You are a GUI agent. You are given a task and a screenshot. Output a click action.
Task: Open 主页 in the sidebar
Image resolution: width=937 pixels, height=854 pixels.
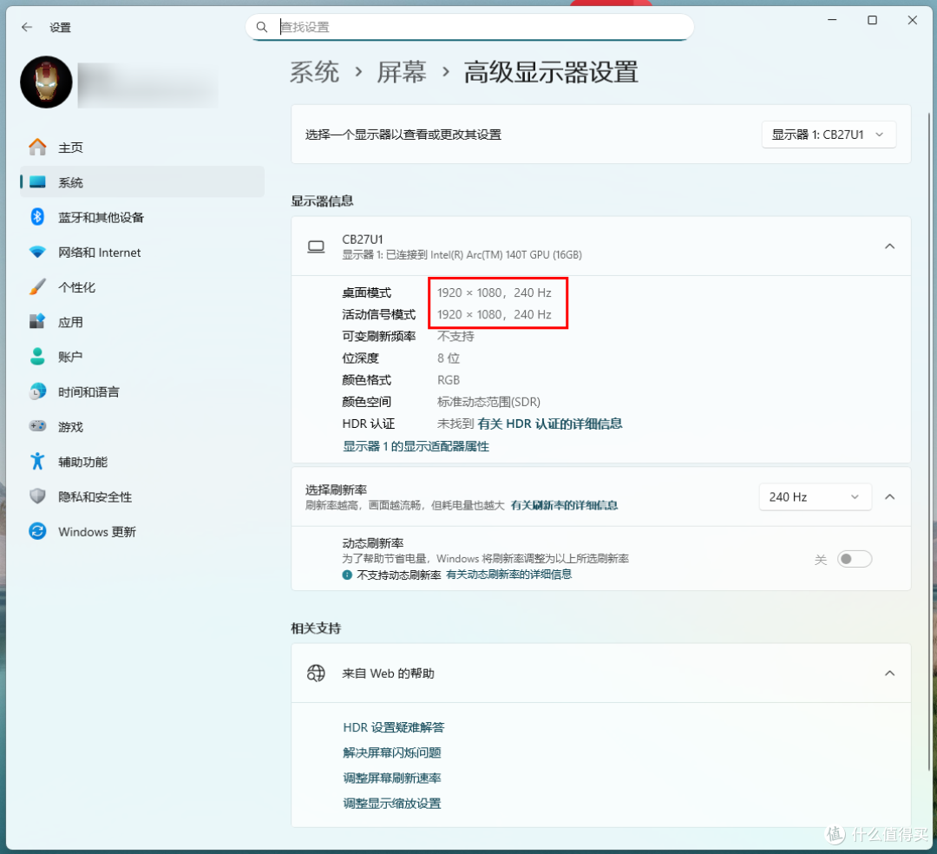click(x=142, y=147)
